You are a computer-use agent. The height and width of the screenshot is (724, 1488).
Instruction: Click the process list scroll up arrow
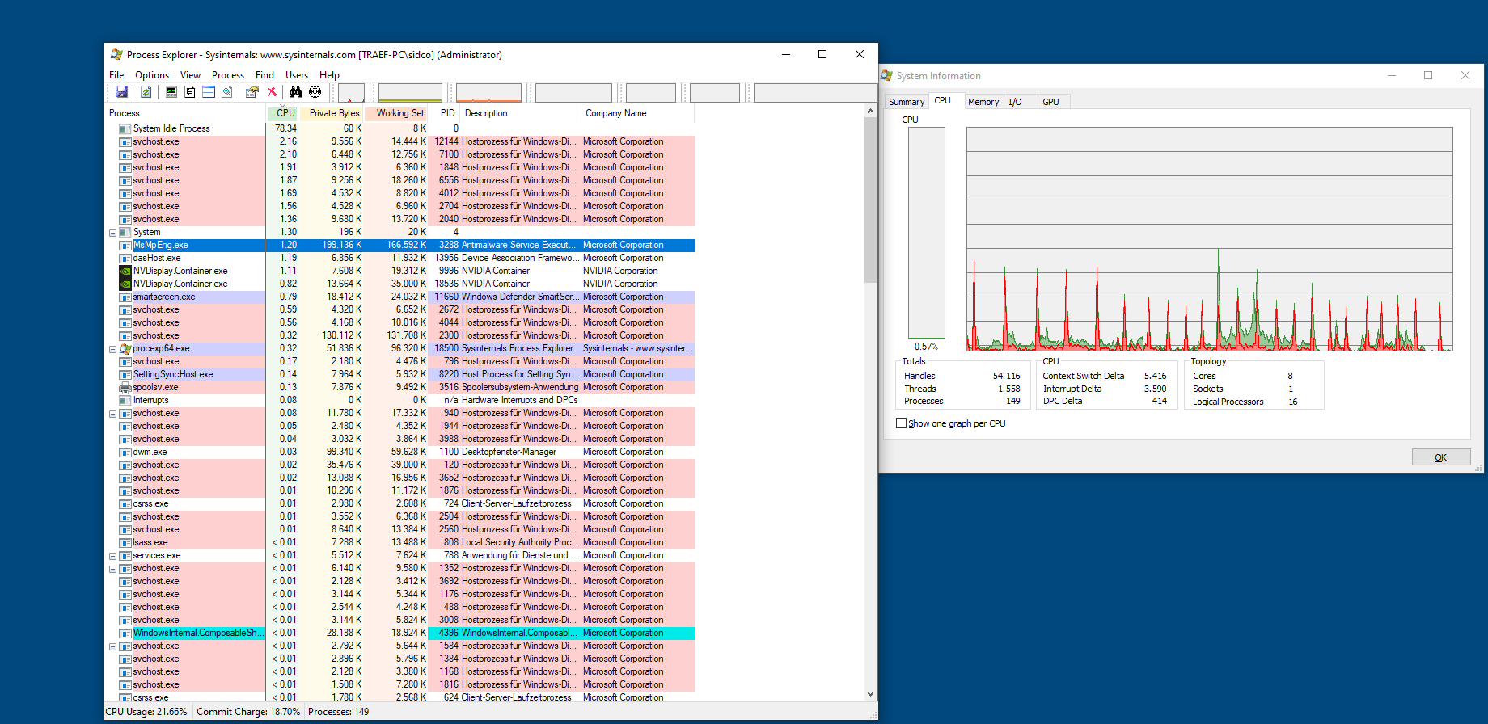click(870, 111)
